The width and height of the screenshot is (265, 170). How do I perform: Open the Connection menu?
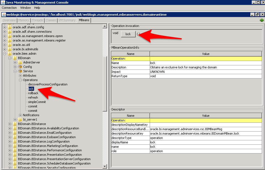(9, 8)
